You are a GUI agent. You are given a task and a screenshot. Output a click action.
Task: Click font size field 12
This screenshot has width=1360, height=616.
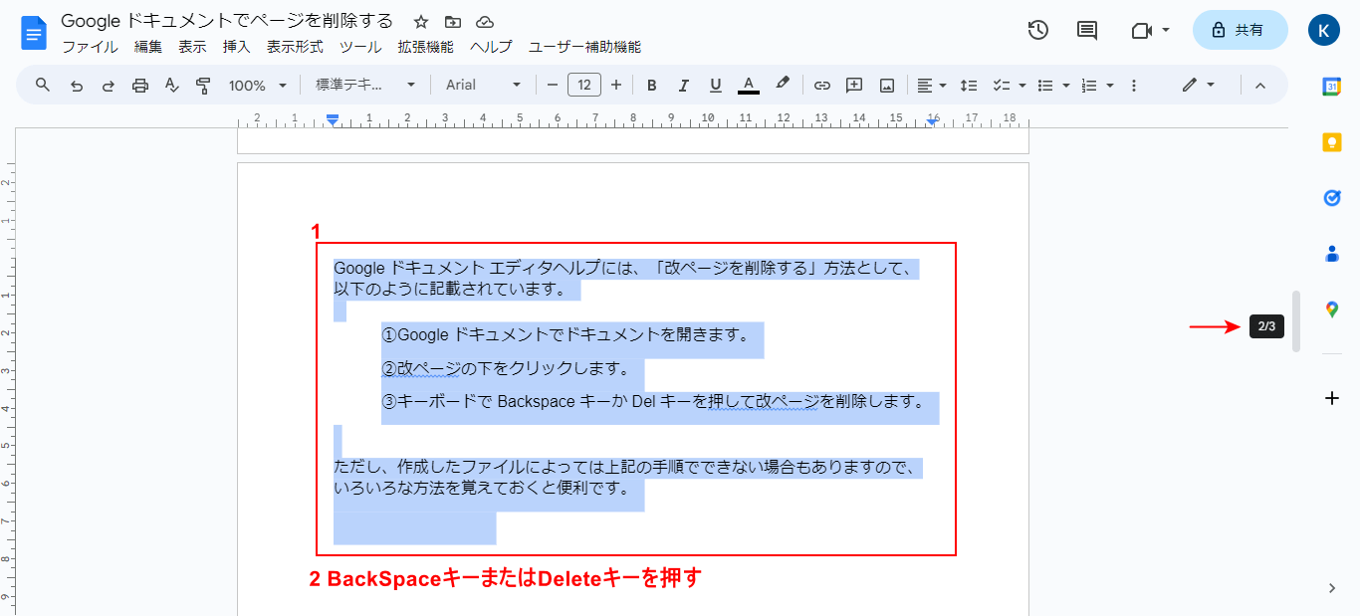pyautogui.click(x=584, y=86)
